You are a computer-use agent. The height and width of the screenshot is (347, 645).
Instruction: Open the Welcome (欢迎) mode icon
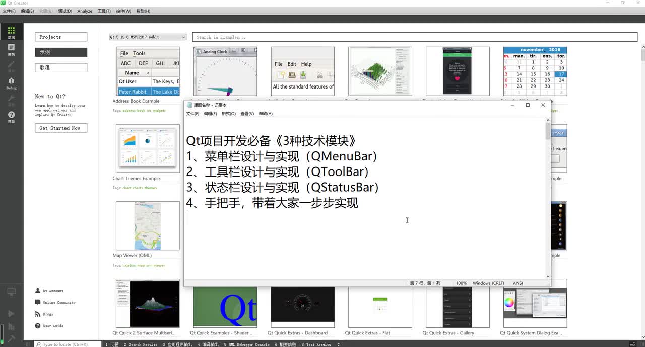tap(11, 31)
